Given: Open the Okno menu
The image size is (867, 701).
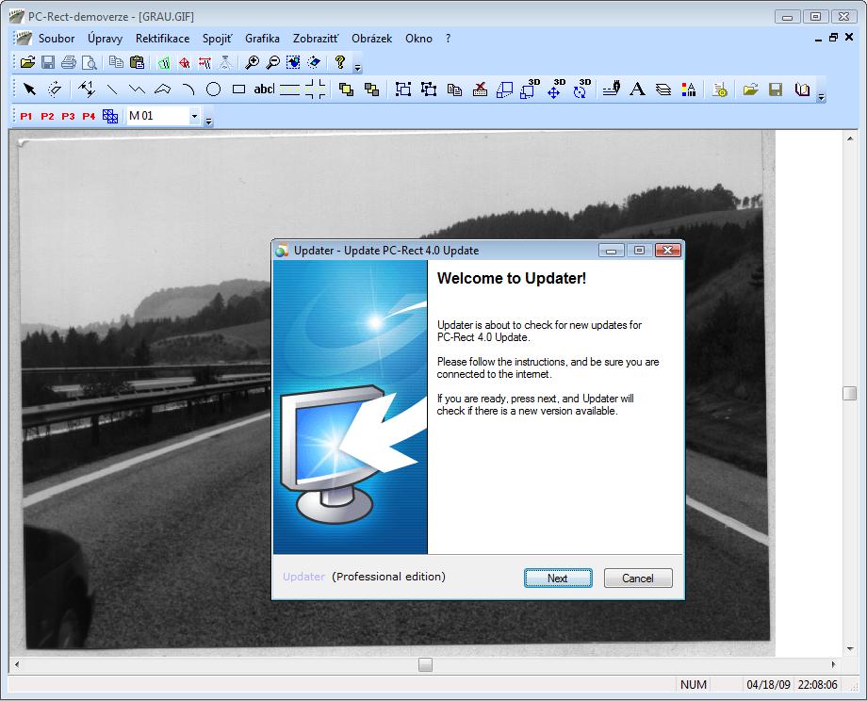Looking at the screenshot, I should pos(418,38).
